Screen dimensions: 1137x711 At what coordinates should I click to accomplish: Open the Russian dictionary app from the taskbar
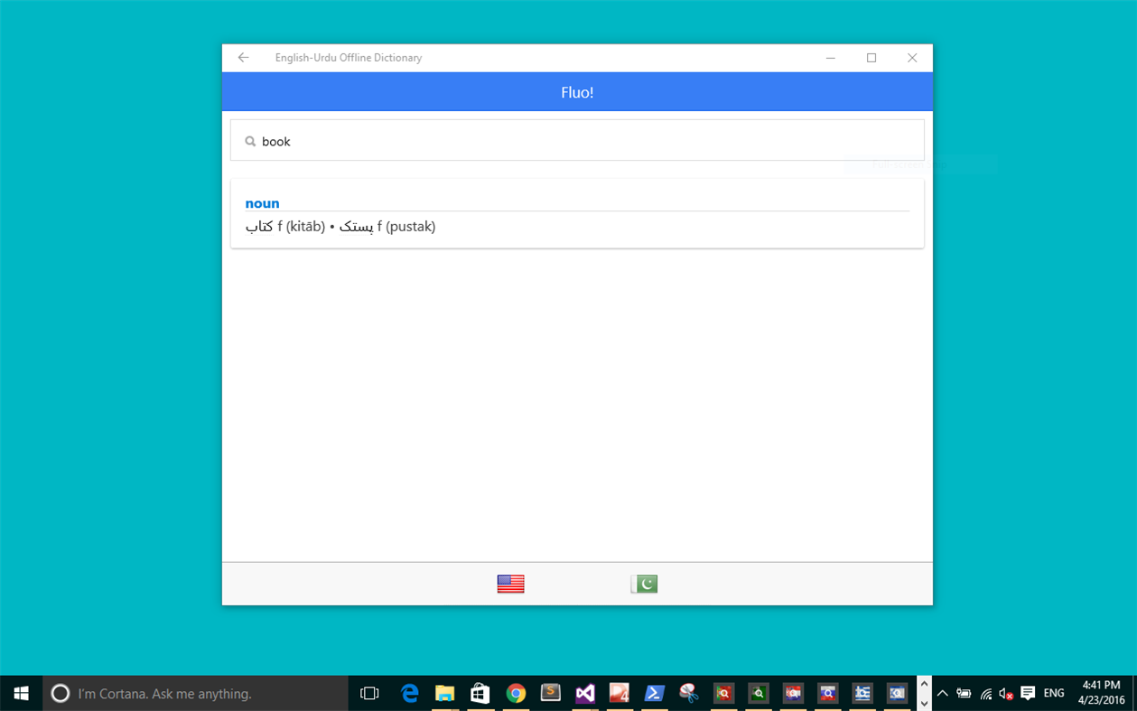point(828,693)
